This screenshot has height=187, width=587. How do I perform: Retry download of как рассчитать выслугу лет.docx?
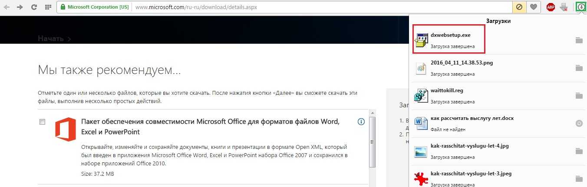tap(578, 123)
